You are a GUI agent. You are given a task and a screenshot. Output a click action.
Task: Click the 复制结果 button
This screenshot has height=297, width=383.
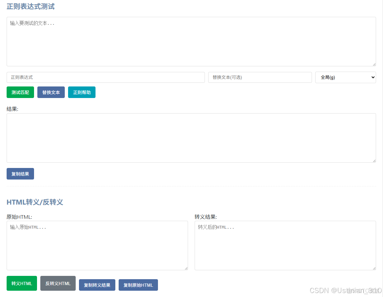(20, 174)
